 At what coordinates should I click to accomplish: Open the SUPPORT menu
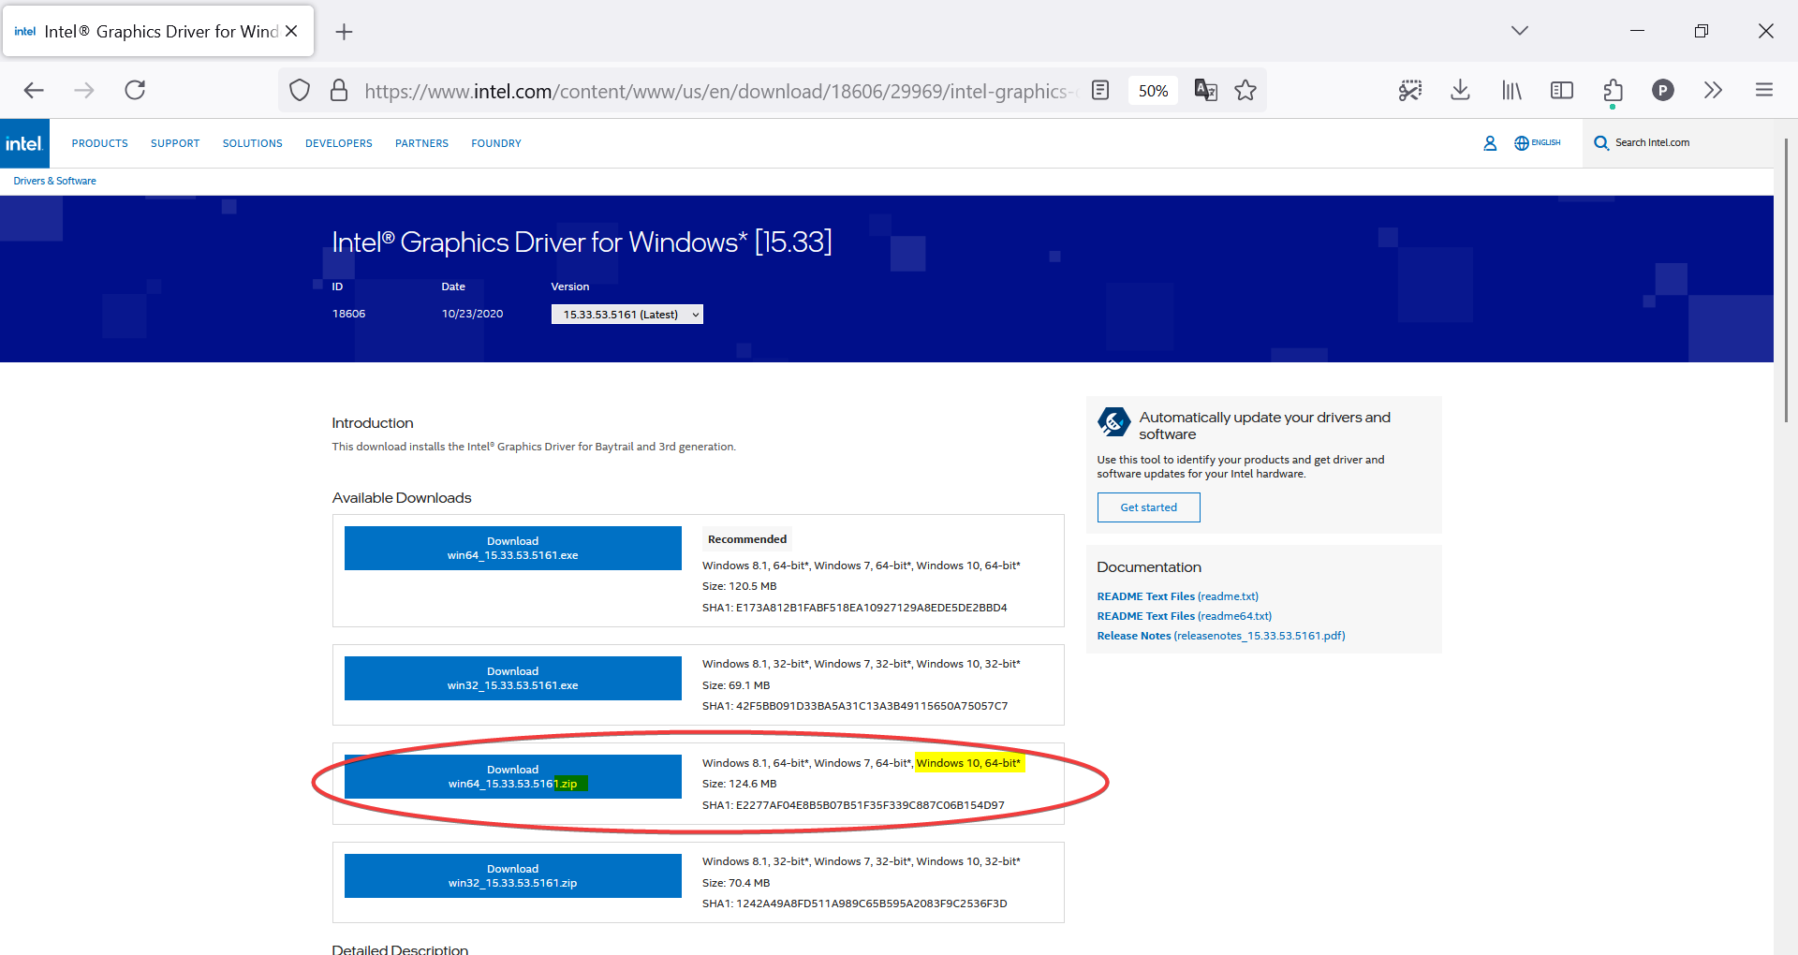click(175, 143)
